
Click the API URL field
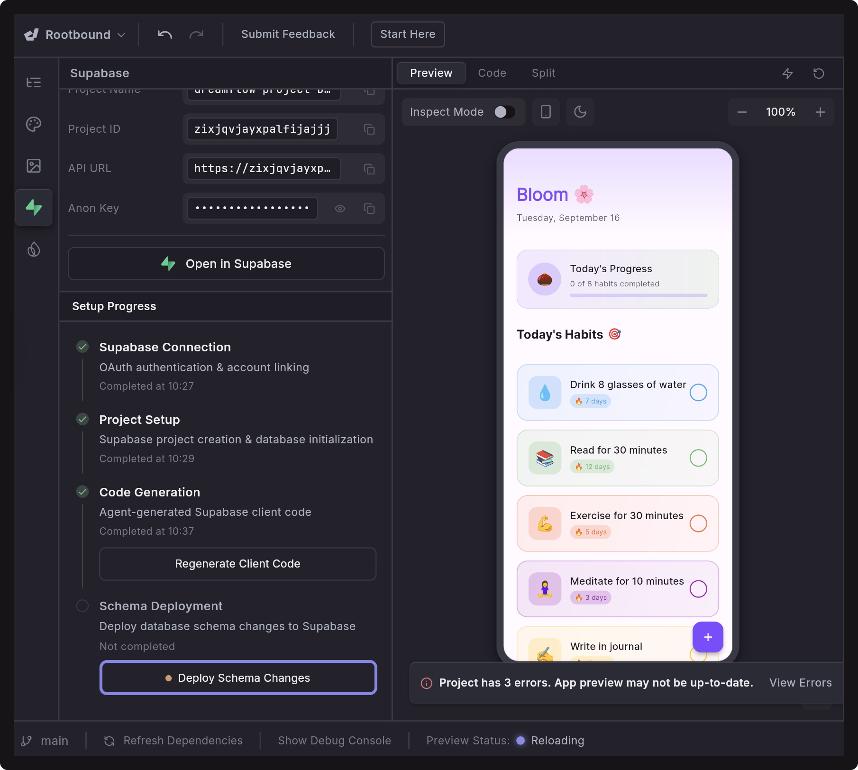(264, 169)
